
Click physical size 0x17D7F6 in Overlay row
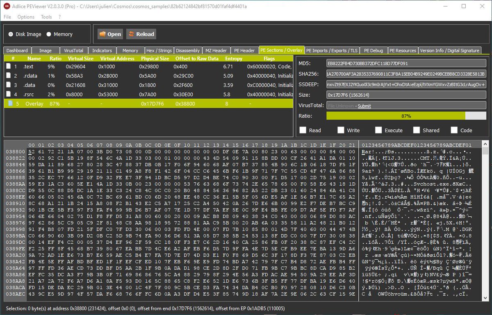coord(152,104)
